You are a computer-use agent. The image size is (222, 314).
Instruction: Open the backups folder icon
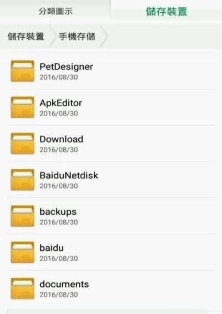(22, 216)
